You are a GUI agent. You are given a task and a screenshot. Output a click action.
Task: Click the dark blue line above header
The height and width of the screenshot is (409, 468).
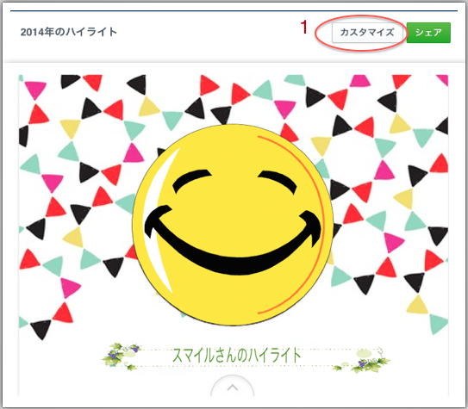tap(234, 11)
